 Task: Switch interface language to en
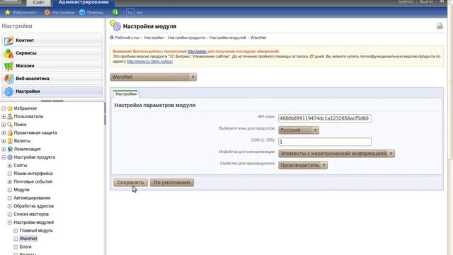pyautogui.click(x=140, y=13)
